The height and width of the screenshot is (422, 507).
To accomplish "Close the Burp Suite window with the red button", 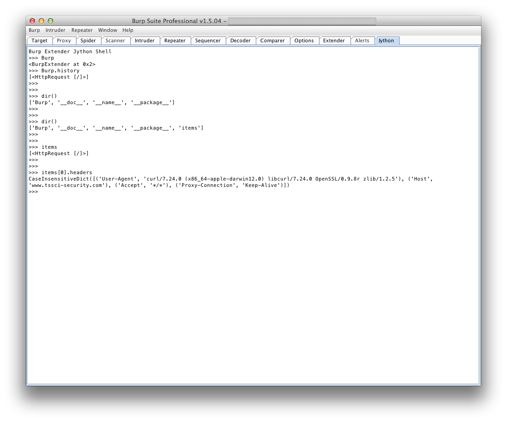I will pyautogui.click(x=32, y=21).
